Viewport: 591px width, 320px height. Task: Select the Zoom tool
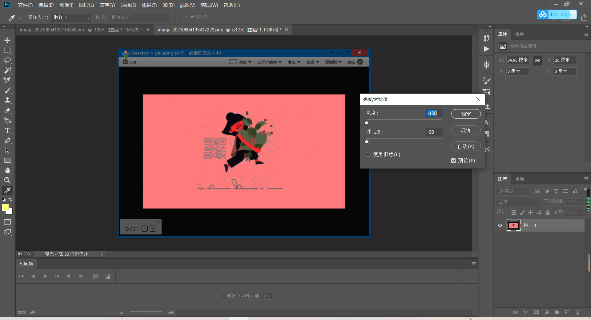[7, 180]
